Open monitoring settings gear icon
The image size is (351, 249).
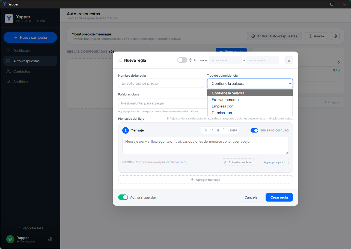click(x=335, y=36)
